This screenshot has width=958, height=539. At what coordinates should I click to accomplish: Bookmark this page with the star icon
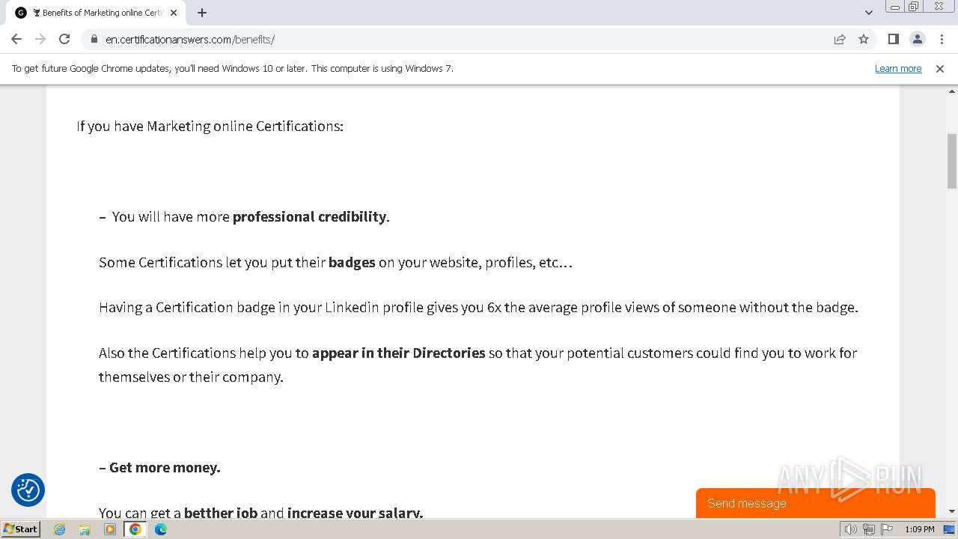click(x=864, y=39)
